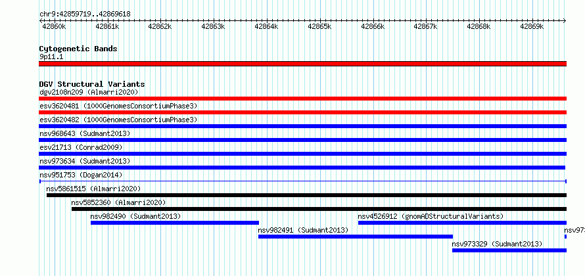This screenshot has height=276, width=585.
Task: Click the 42864k ruler tick label
Action: 266,26
